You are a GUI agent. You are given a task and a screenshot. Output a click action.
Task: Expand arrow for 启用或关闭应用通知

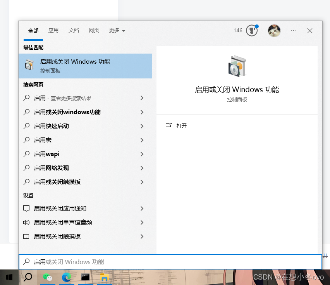tap(142, 209)
